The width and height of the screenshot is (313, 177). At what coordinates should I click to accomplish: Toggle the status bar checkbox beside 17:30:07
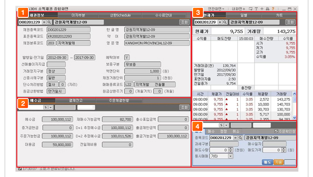pos(20,169)
